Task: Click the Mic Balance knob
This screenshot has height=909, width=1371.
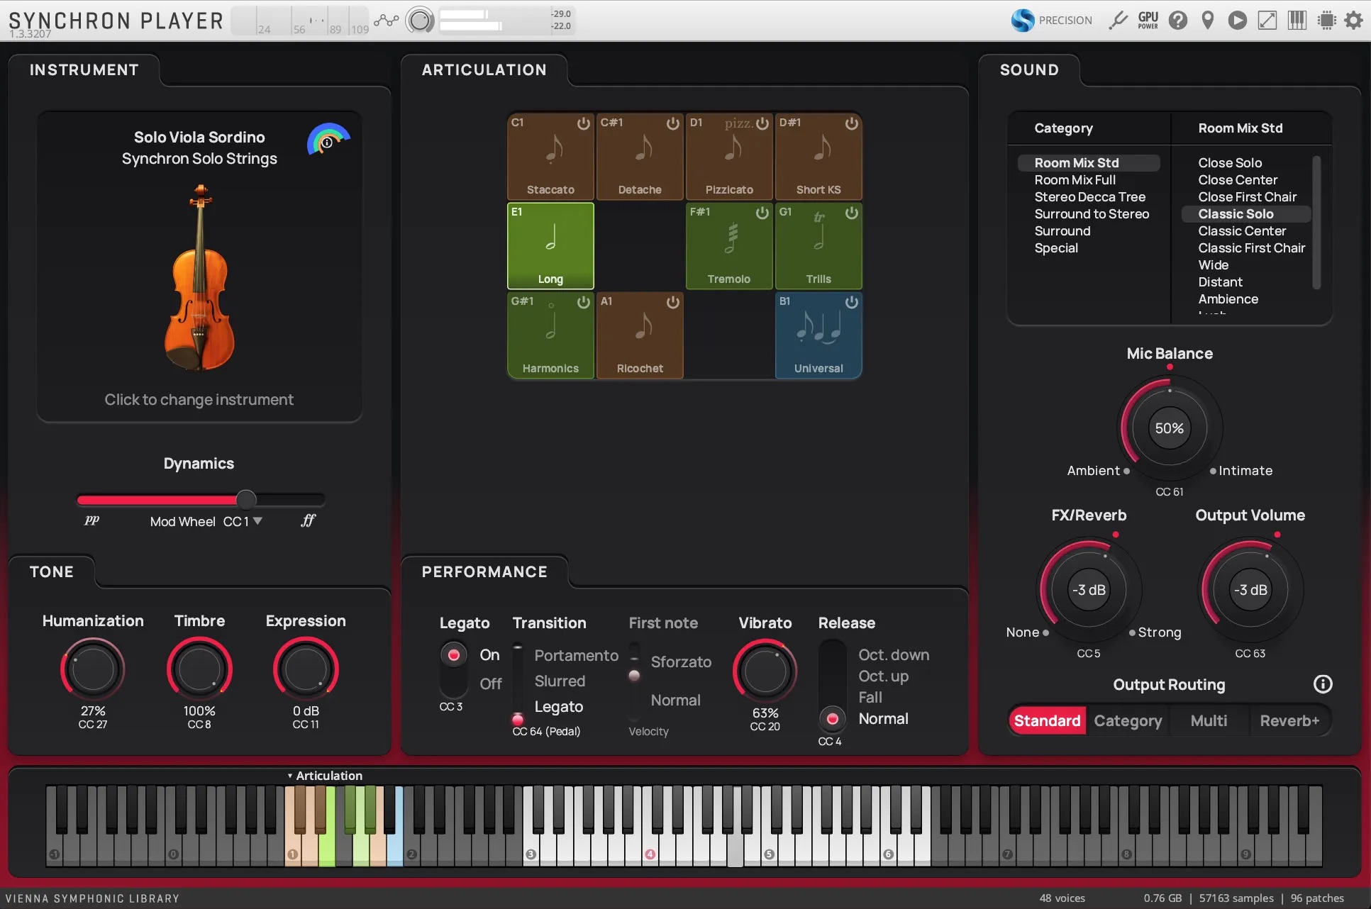Action: click(x=1169, y=428)
